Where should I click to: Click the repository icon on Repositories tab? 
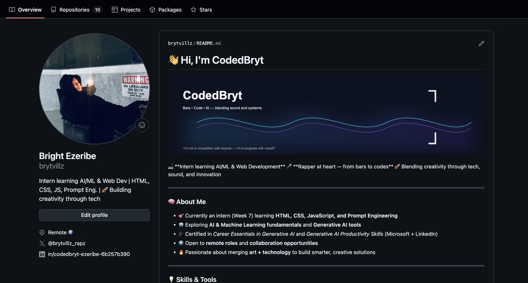tap(53, 9)
